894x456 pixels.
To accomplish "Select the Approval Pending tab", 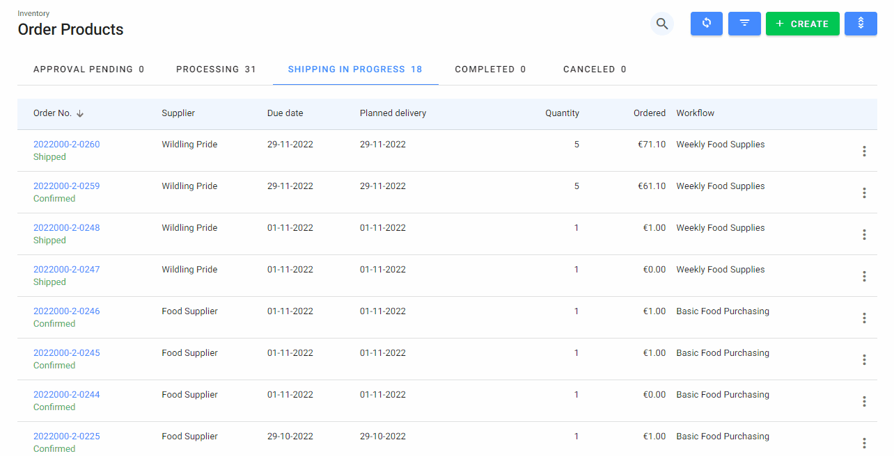I will pyautogui.click(x=88, y=70).
